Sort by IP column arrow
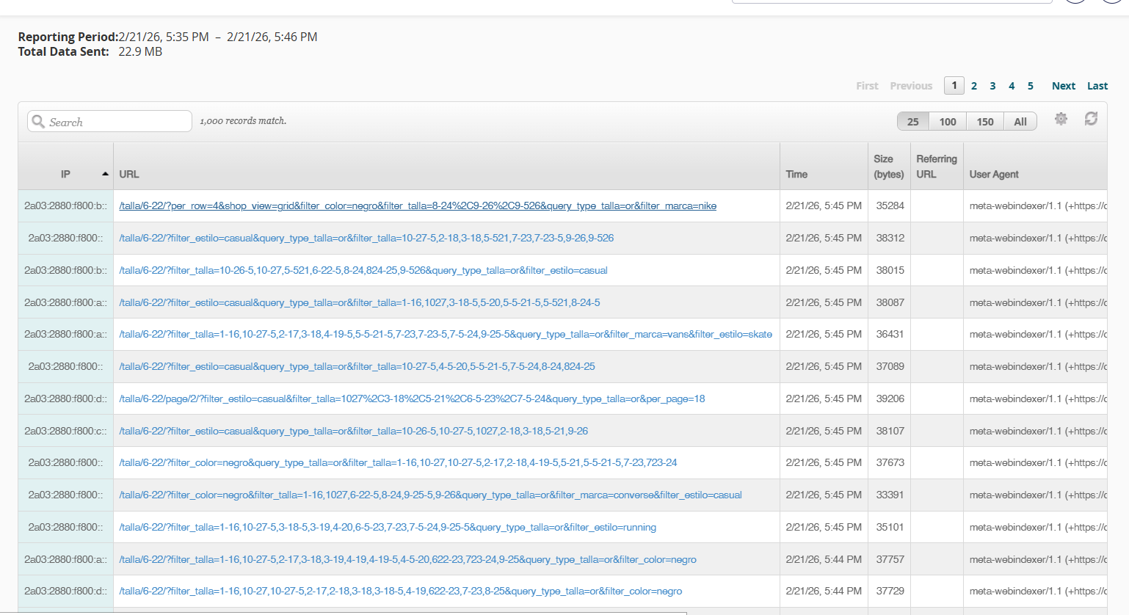Viewport: 1129px width, 615px height. pos(105,174)
